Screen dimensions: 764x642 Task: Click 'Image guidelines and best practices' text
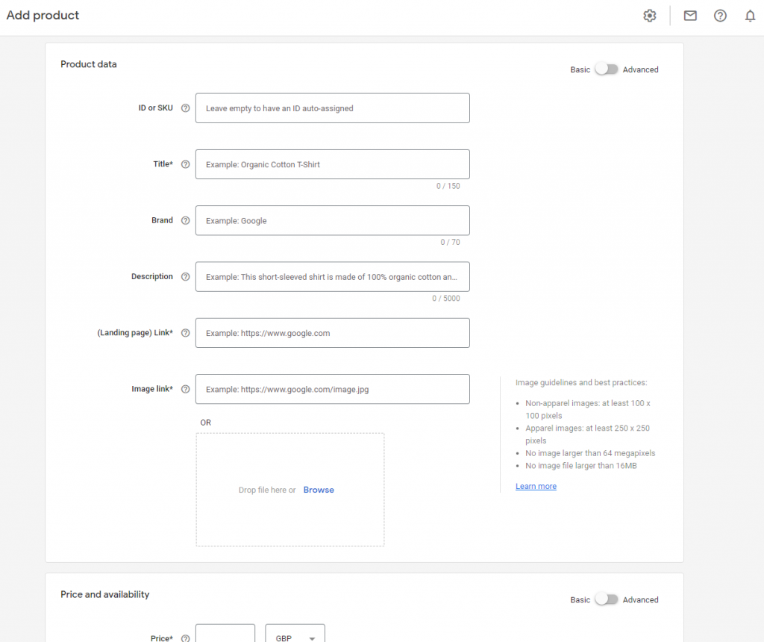click(581, 383)
